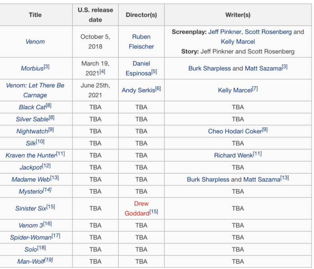This screenshot has height=269, width=314.
Task: Open the Venom film link
Action: pos(35,42)
